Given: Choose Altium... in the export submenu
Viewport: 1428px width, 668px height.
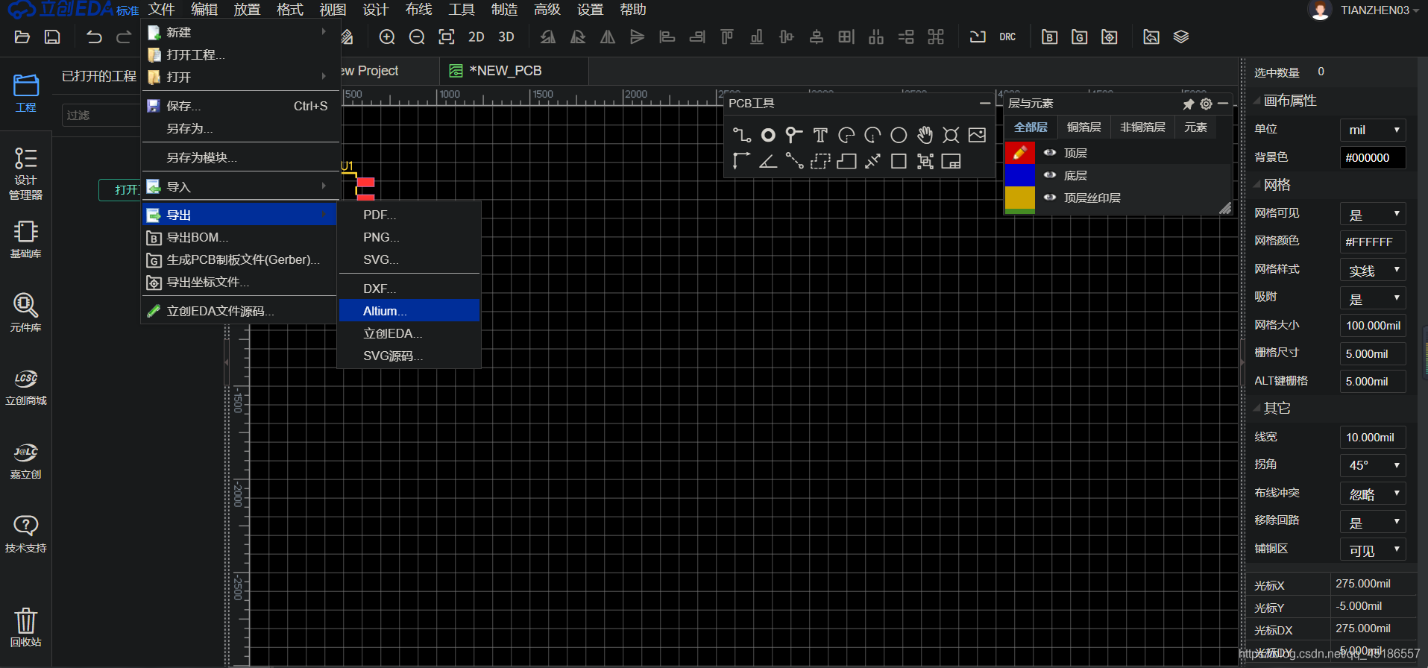Looking at the screenshot, I should [x=409, y=311].
